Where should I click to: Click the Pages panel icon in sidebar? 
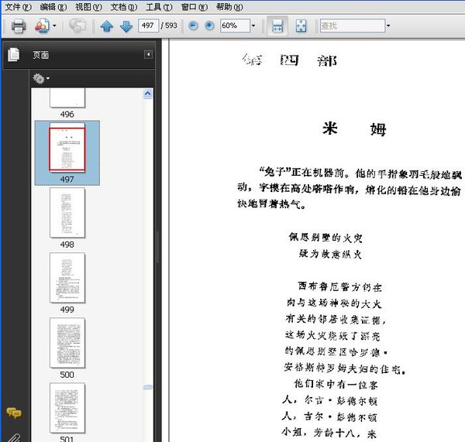click(13, 55)
